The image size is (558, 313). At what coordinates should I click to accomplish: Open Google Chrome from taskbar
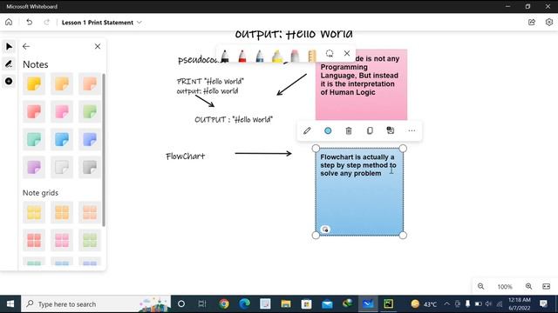pyautogui.click(x=224, y=303)
